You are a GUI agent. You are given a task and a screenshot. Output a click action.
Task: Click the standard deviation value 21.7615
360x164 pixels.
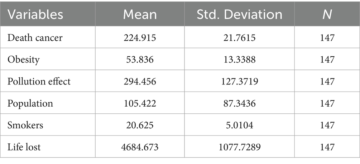point(239,38)
